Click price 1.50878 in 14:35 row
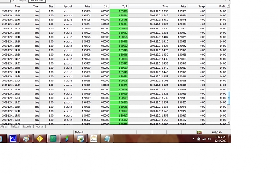The height and width of the screenshot is (174, 278). coord(86,59)
